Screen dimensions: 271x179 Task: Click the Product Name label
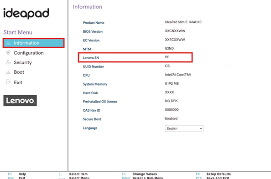pyautogui.click(x=94, y=23)
